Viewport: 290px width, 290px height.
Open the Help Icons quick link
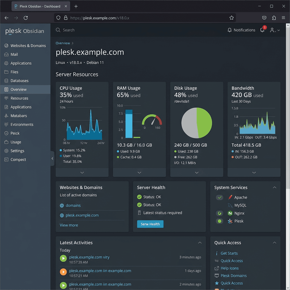[x=229, y=268]
